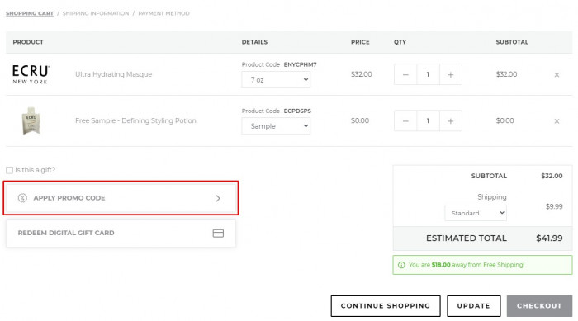Viewport: 578px width, 321px height.
Task: Click the Free Sample quantity input field
Action: pos(428,120)
